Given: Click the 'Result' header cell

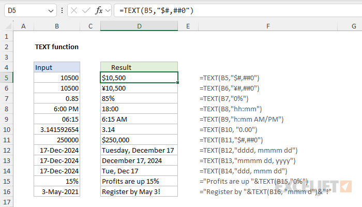Looking at the screenshot, I should [x=139, y=67].
